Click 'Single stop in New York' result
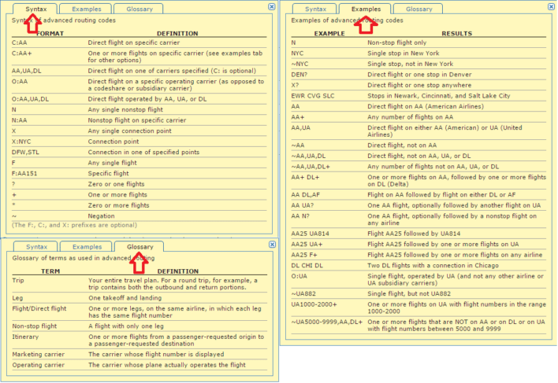 tap(404, 53)
